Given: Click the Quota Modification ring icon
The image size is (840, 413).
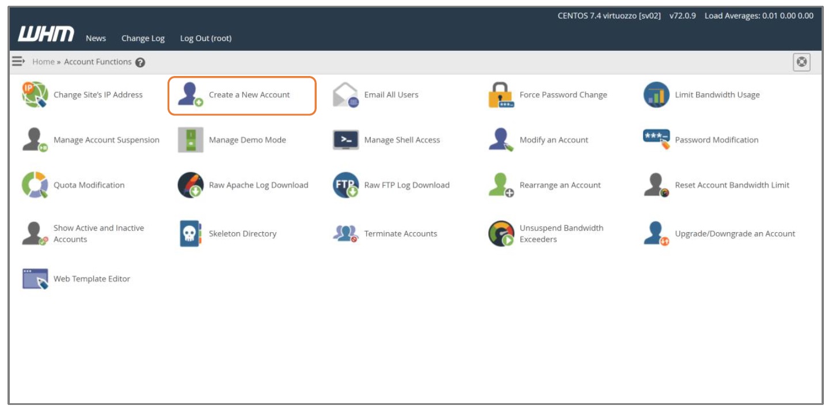Looking at the screenshot, I should point(35,185).
